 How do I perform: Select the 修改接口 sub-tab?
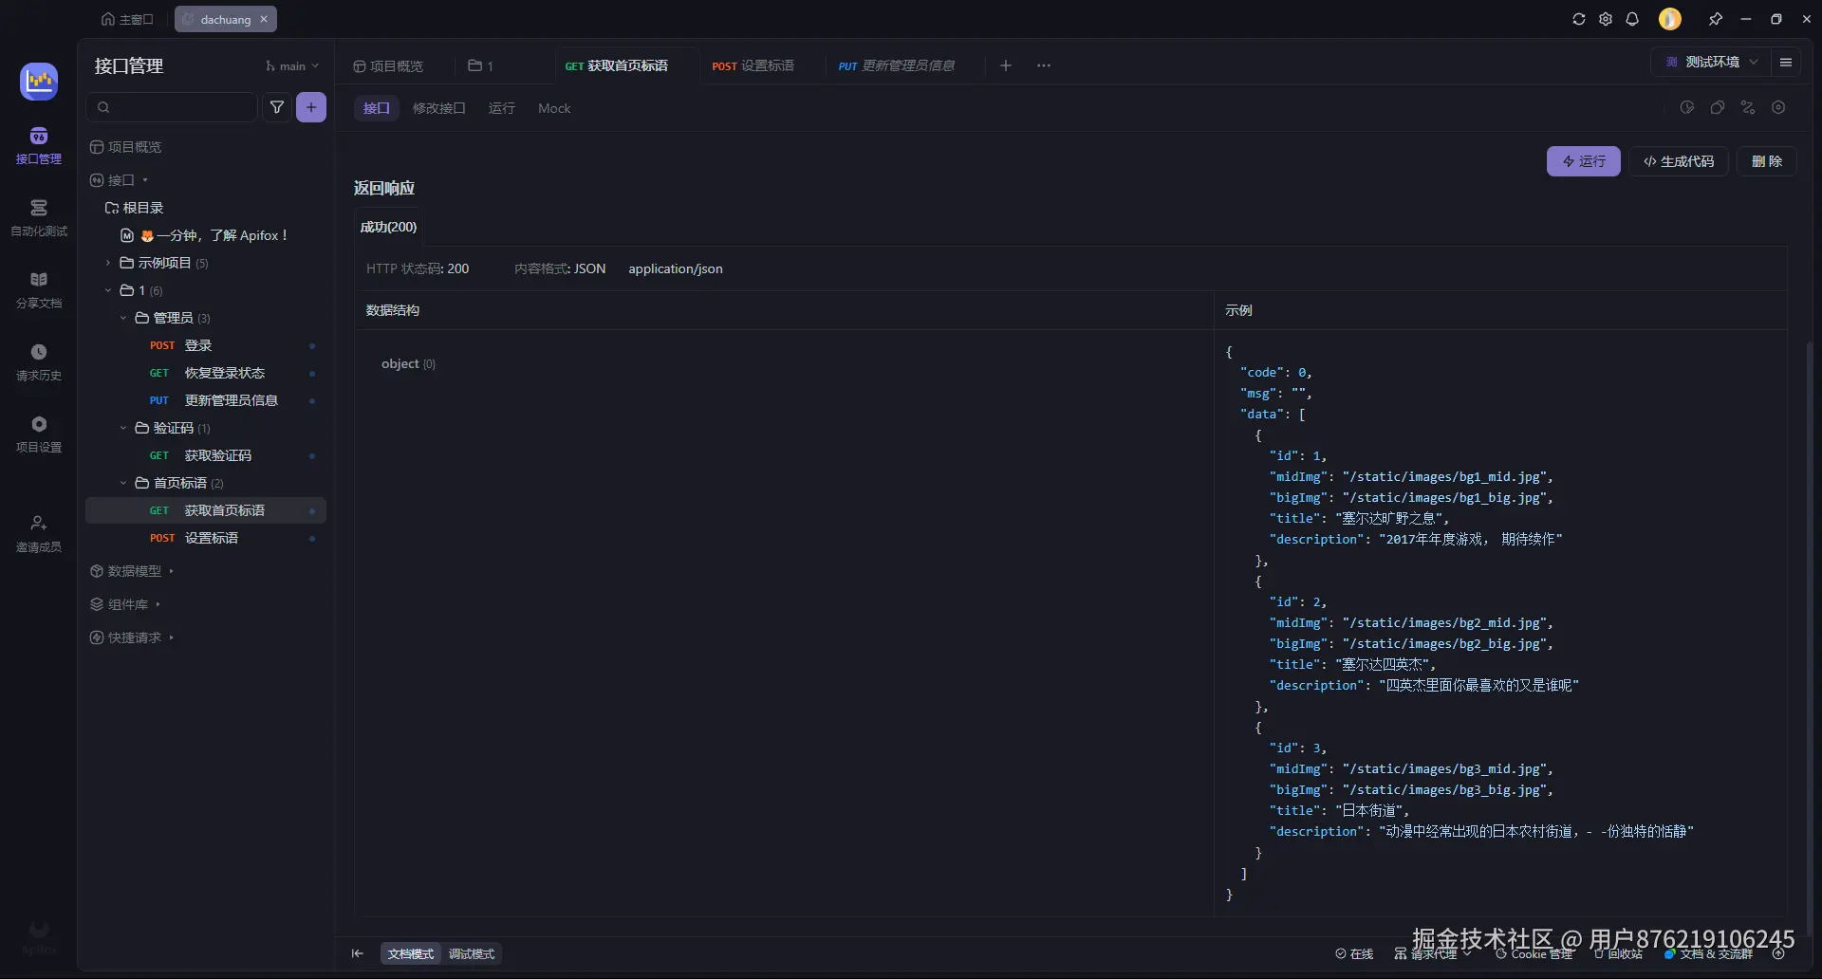pyautogui.click(x=438, y=108)
